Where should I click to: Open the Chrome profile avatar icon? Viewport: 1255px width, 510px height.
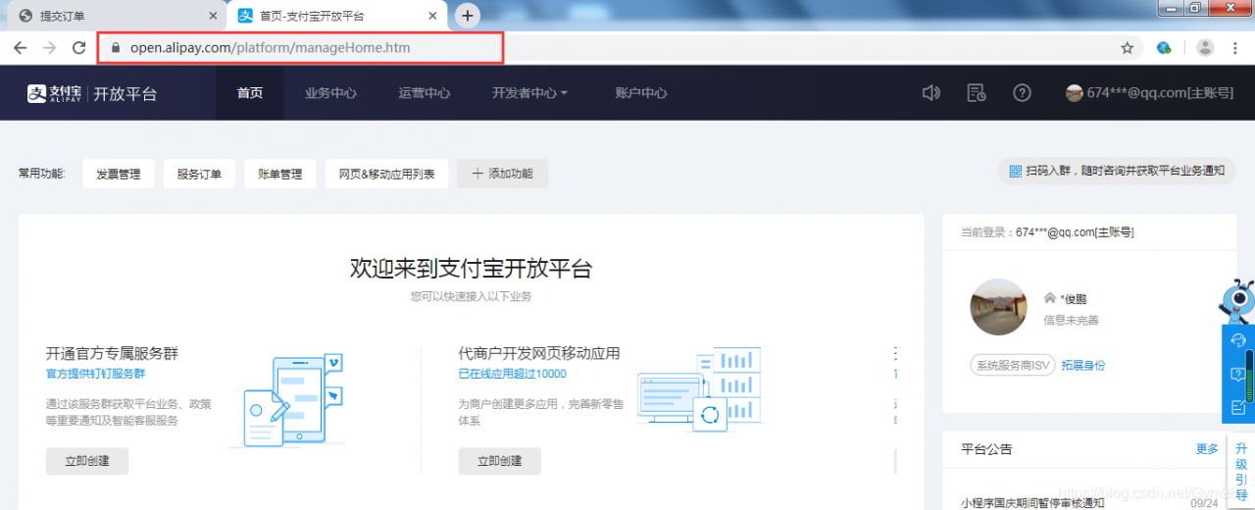click(1205, 47)
